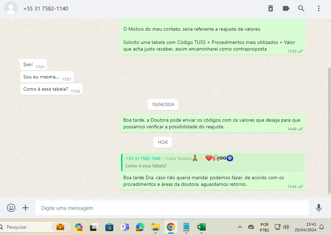Open the emoji picker smiley icon
The width and height of the screenshot is (331, 235).
(11, 208)
